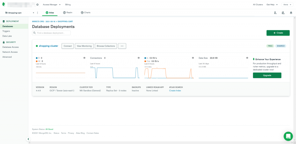Click the M0 Sandbox (General) text
296x144 pixels.
[x=90, y=91]
